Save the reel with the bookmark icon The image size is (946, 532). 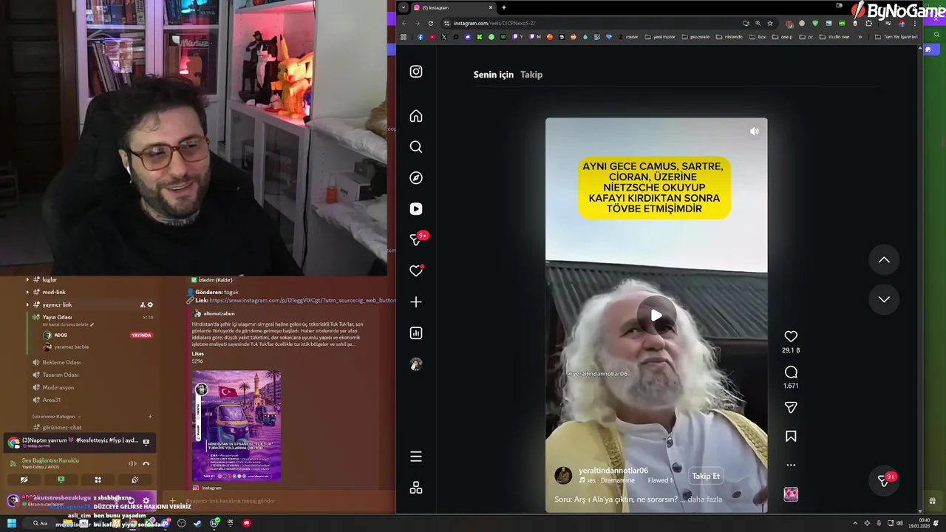pyautogui.click(x=791, y=437)
